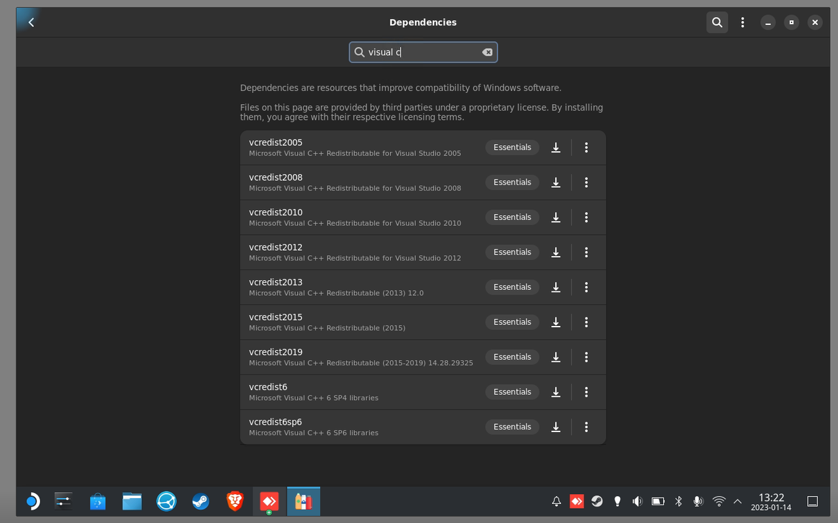Open the volume control in system tray
The width and height of the screenshot is (838, 523).
coord(637,501)
